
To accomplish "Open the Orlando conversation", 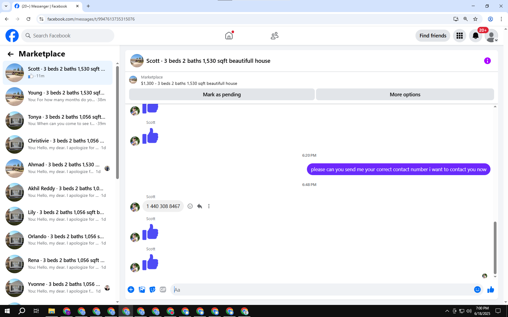I will [x=57, y=240].
